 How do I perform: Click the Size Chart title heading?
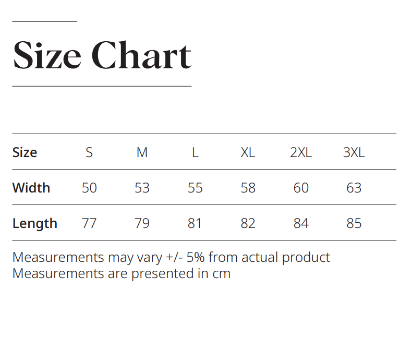102,55
